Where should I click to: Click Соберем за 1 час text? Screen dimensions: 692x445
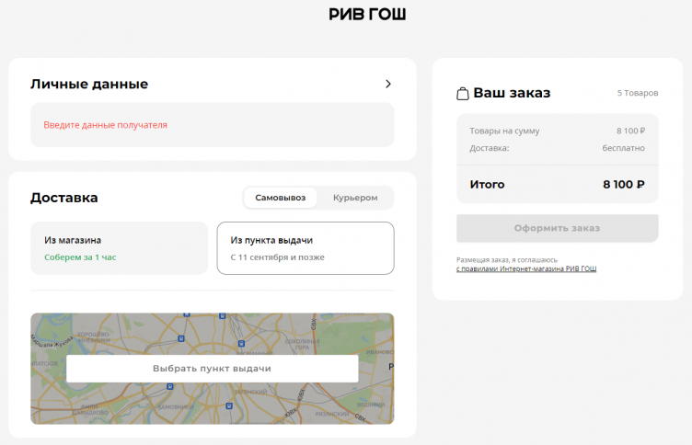80,257
